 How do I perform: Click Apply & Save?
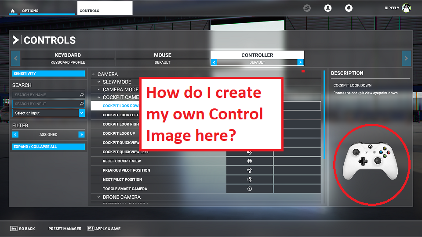pyautogui.click(x=104, y=229)
